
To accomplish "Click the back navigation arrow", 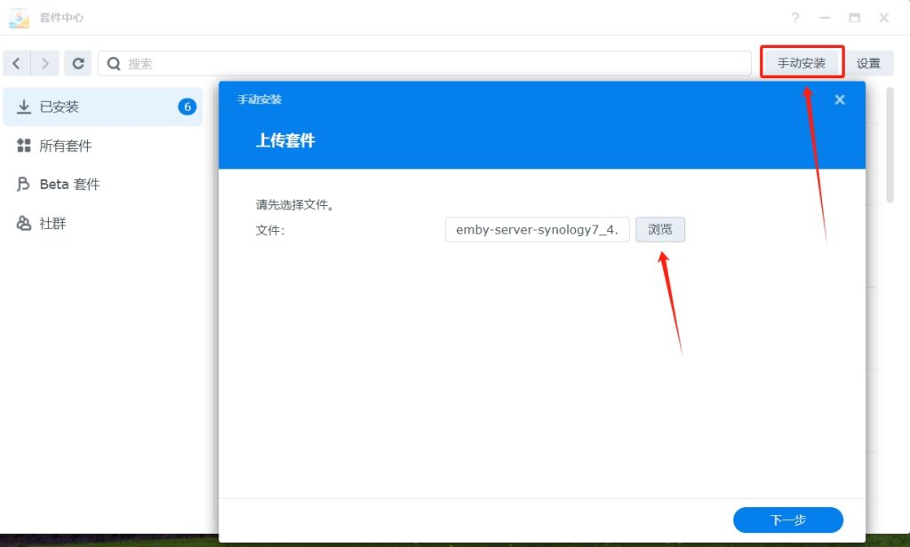I will tap(17, 63).
